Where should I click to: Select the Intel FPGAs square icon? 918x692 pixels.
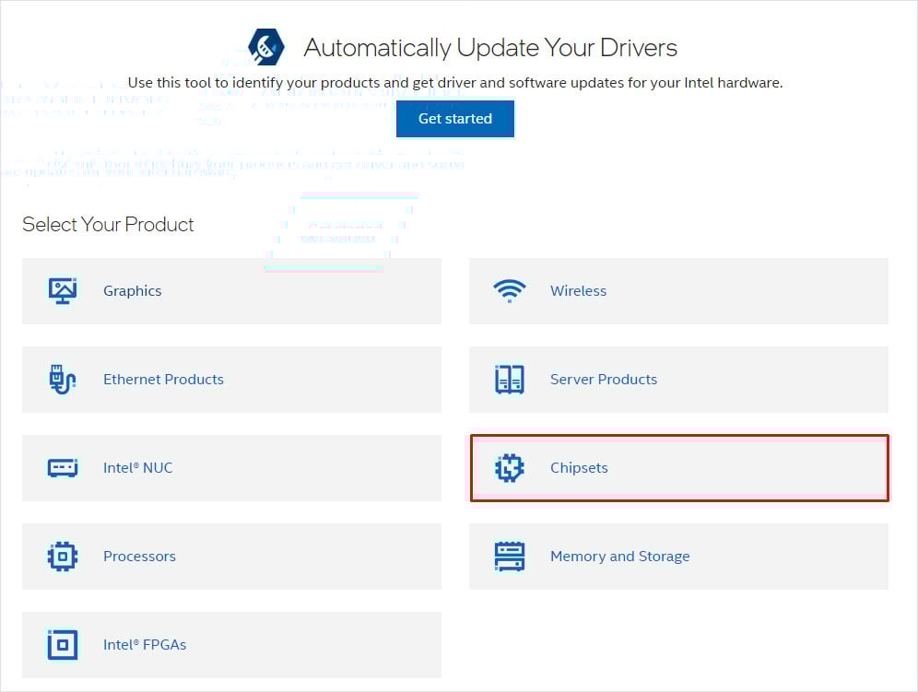coord(63,645)
